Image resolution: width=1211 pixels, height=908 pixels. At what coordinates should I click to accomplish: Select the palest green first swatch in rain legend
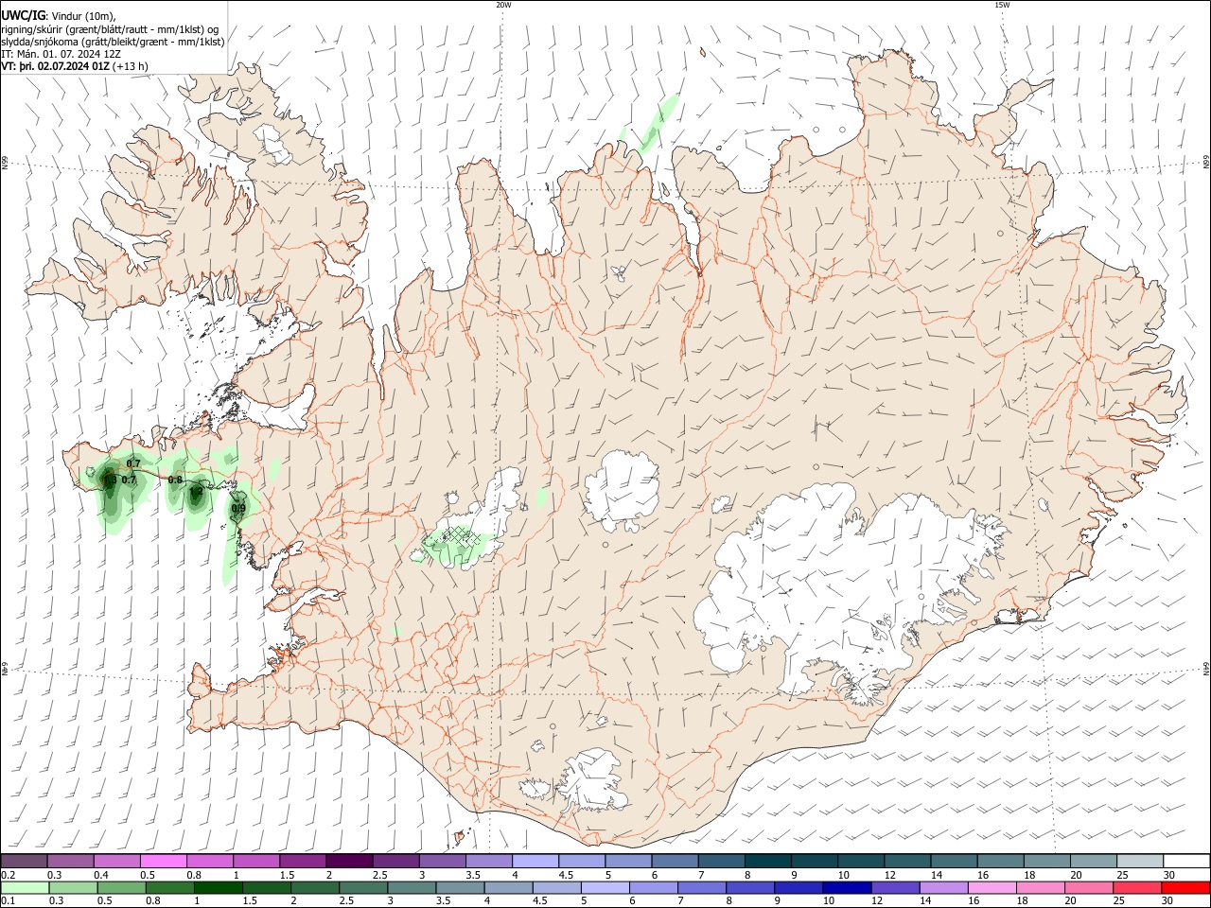(x=25, y=887)
